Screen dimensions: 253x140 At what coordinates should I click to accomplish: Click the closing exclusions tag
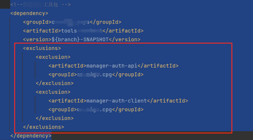coord(43,127)
